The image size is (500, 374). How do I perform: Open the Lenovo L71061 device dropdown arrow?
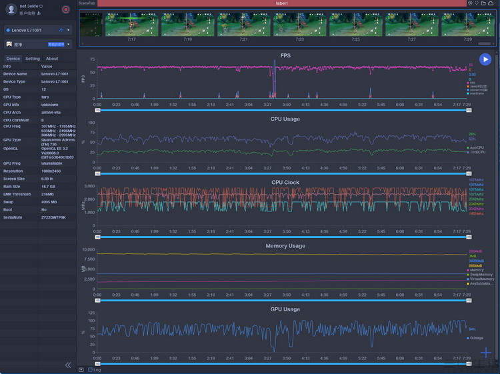(68, 30)
